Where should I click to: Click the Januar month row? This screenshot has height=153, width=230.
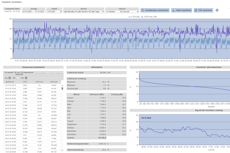tap(97, 98)
